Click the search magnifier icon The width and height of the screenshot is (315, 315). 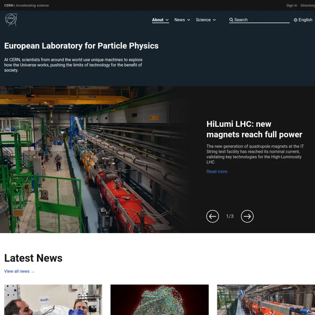point(231,20)
